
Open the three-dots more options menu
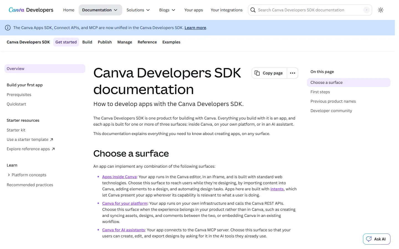[293, 73]
